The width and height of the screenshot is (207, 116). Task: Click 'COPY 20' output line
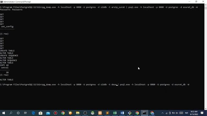point(4,65)
